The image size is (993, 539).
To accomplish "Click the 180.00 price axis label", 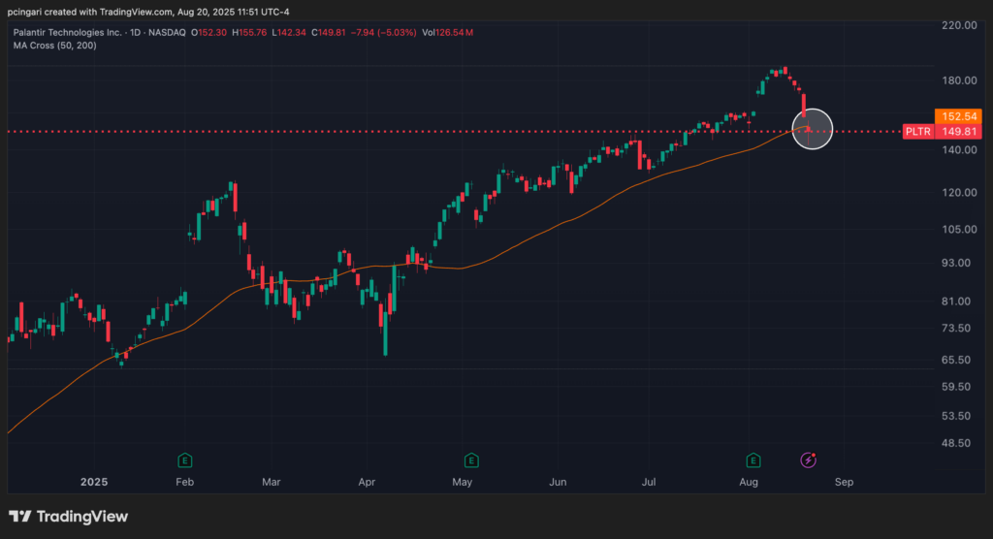I will [959, 80].
